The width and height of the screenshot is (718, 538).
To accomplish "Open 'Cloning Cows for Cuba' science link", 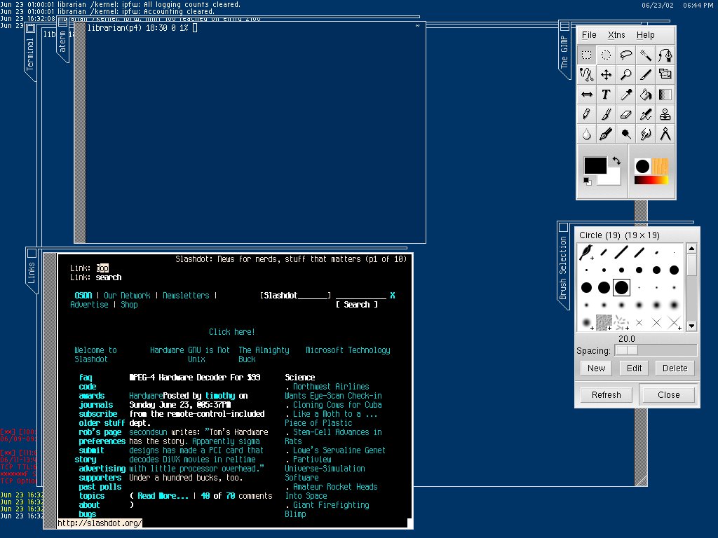I will click(x=337, y=405).
